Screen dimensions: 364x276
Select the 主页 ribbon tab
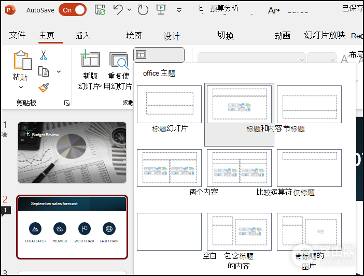coord(47,35)
